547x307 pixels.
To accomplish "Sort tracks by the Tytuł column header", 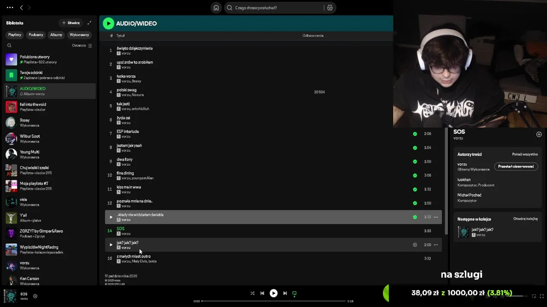I will coord(121,35).
